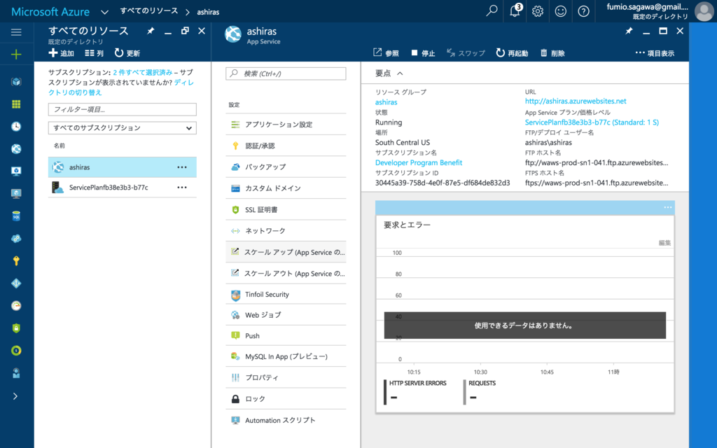Open プロパティ item
717x448 pixels.
click(x=286, y=377)
